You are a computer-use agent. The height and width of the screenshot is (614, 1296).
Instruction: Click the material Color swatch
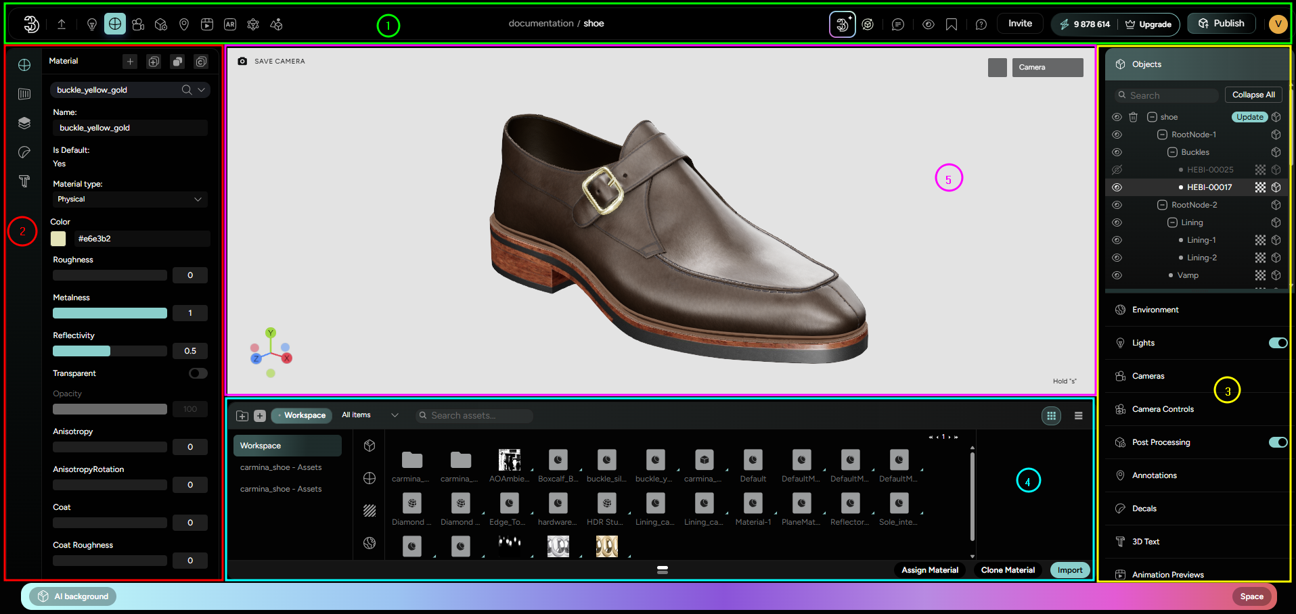coord(59,239)
